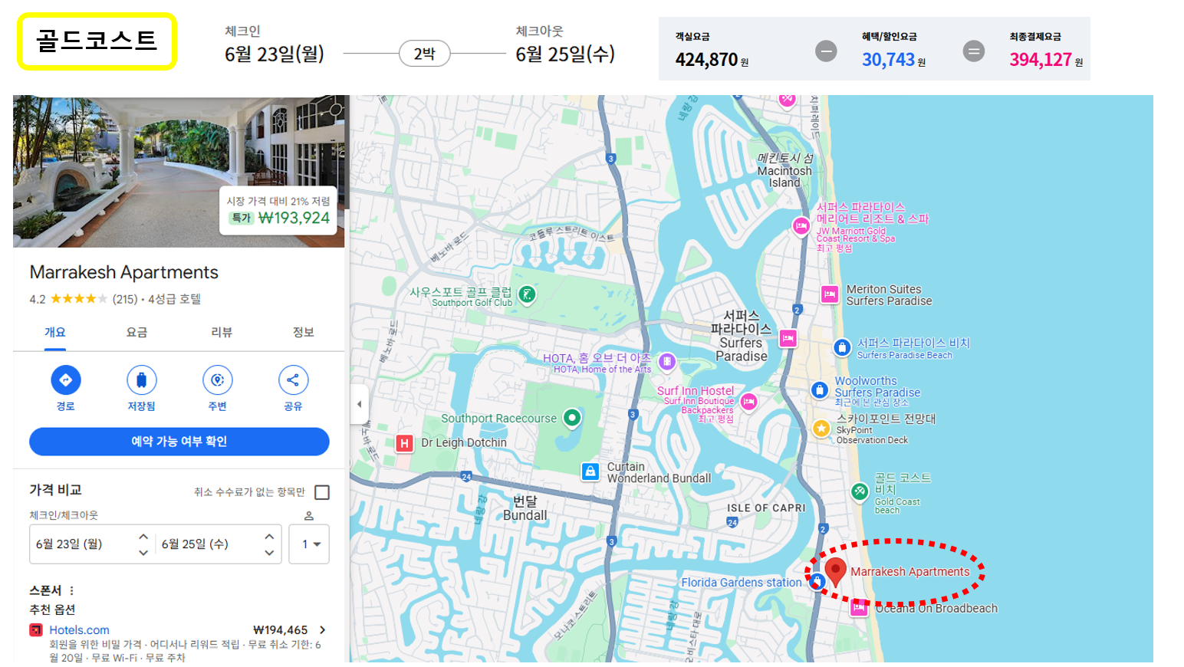Collapse the side panel arrow
The image size is (1184, 667).
[359, 404]
